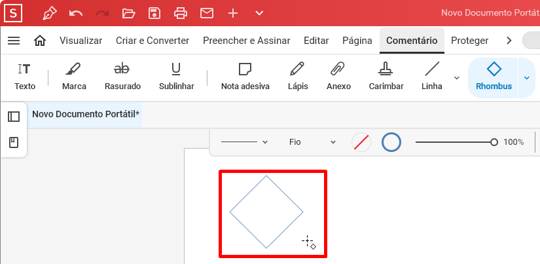
Task: Go to the Home screen icon
Action: (x=40, y=41)
